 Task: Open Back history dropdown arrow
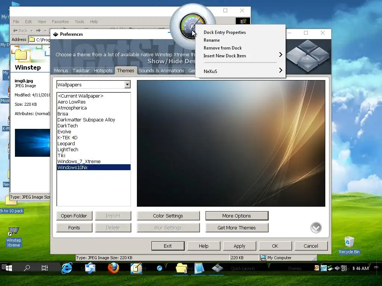[x=31, y=31]
